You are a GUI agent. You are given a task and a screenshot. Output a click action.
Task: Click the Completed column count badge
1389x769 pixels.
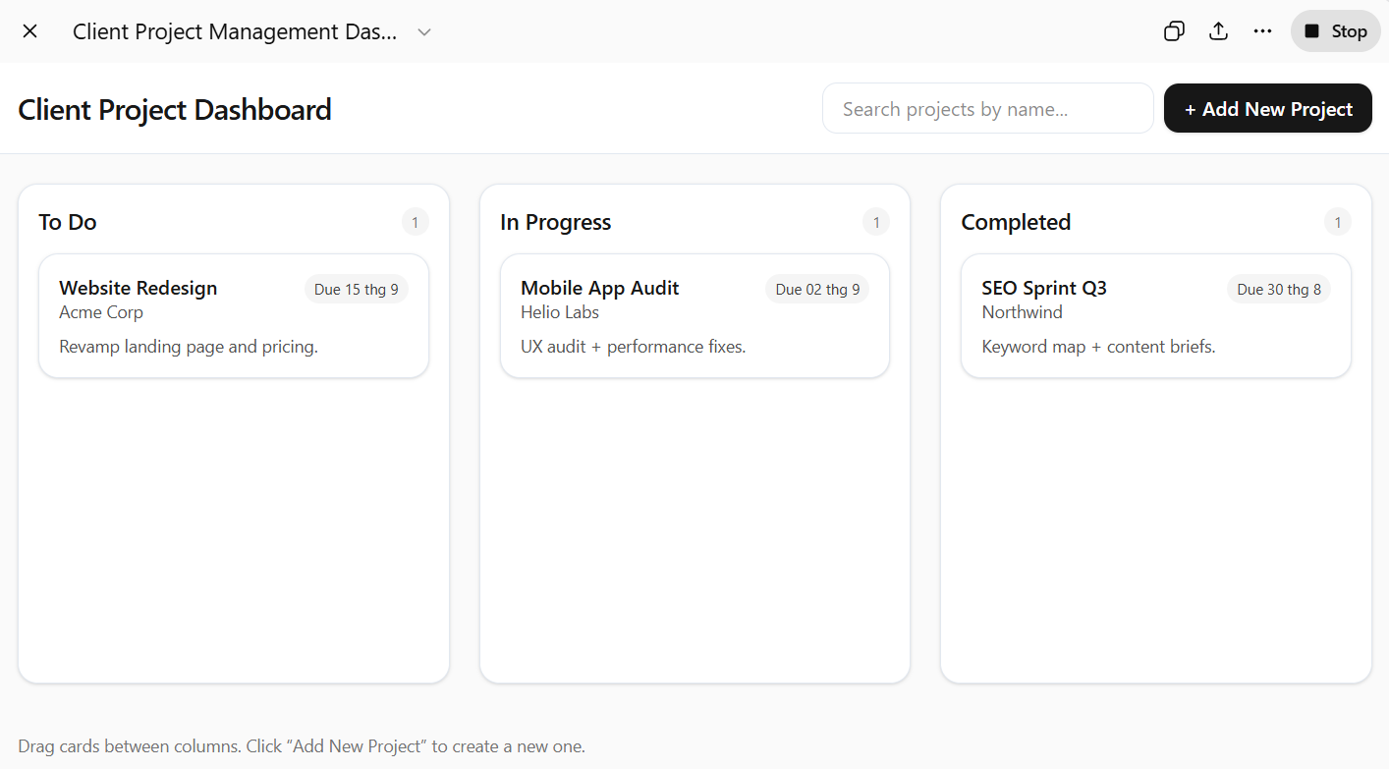[x=1337, y=223]
